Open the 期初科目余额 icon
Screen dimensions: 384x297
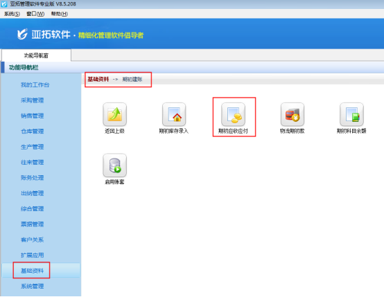click(x=351, y=114)
